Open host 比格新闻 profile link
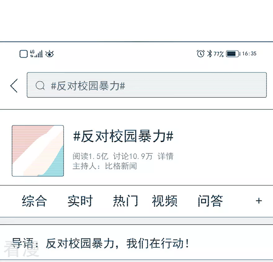Screen dimensions: 273x262 (121, 166)
